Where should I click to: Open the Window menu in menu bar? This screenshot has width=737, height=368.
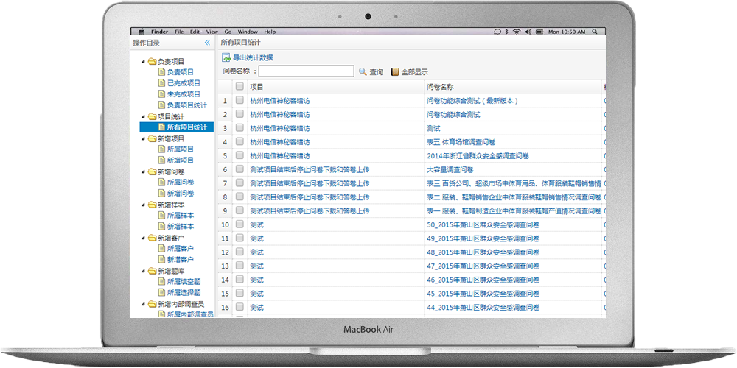coord(248,32)
